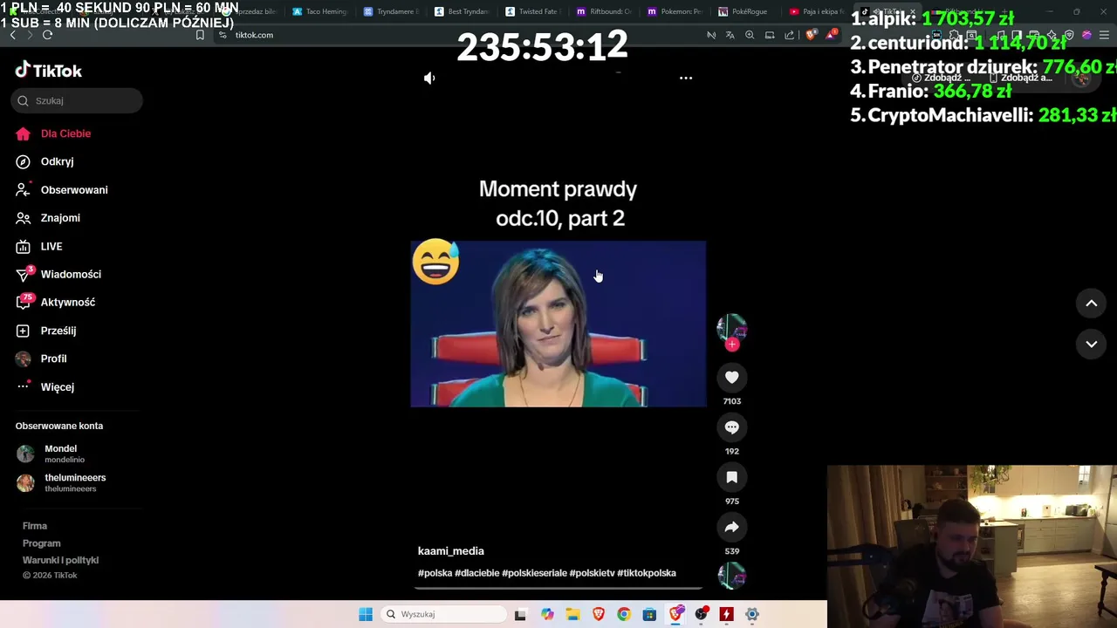This screenshot has width=1117, height=628.
Task: Switch to the PokéRogue browser tab
Action: [745, 11]
